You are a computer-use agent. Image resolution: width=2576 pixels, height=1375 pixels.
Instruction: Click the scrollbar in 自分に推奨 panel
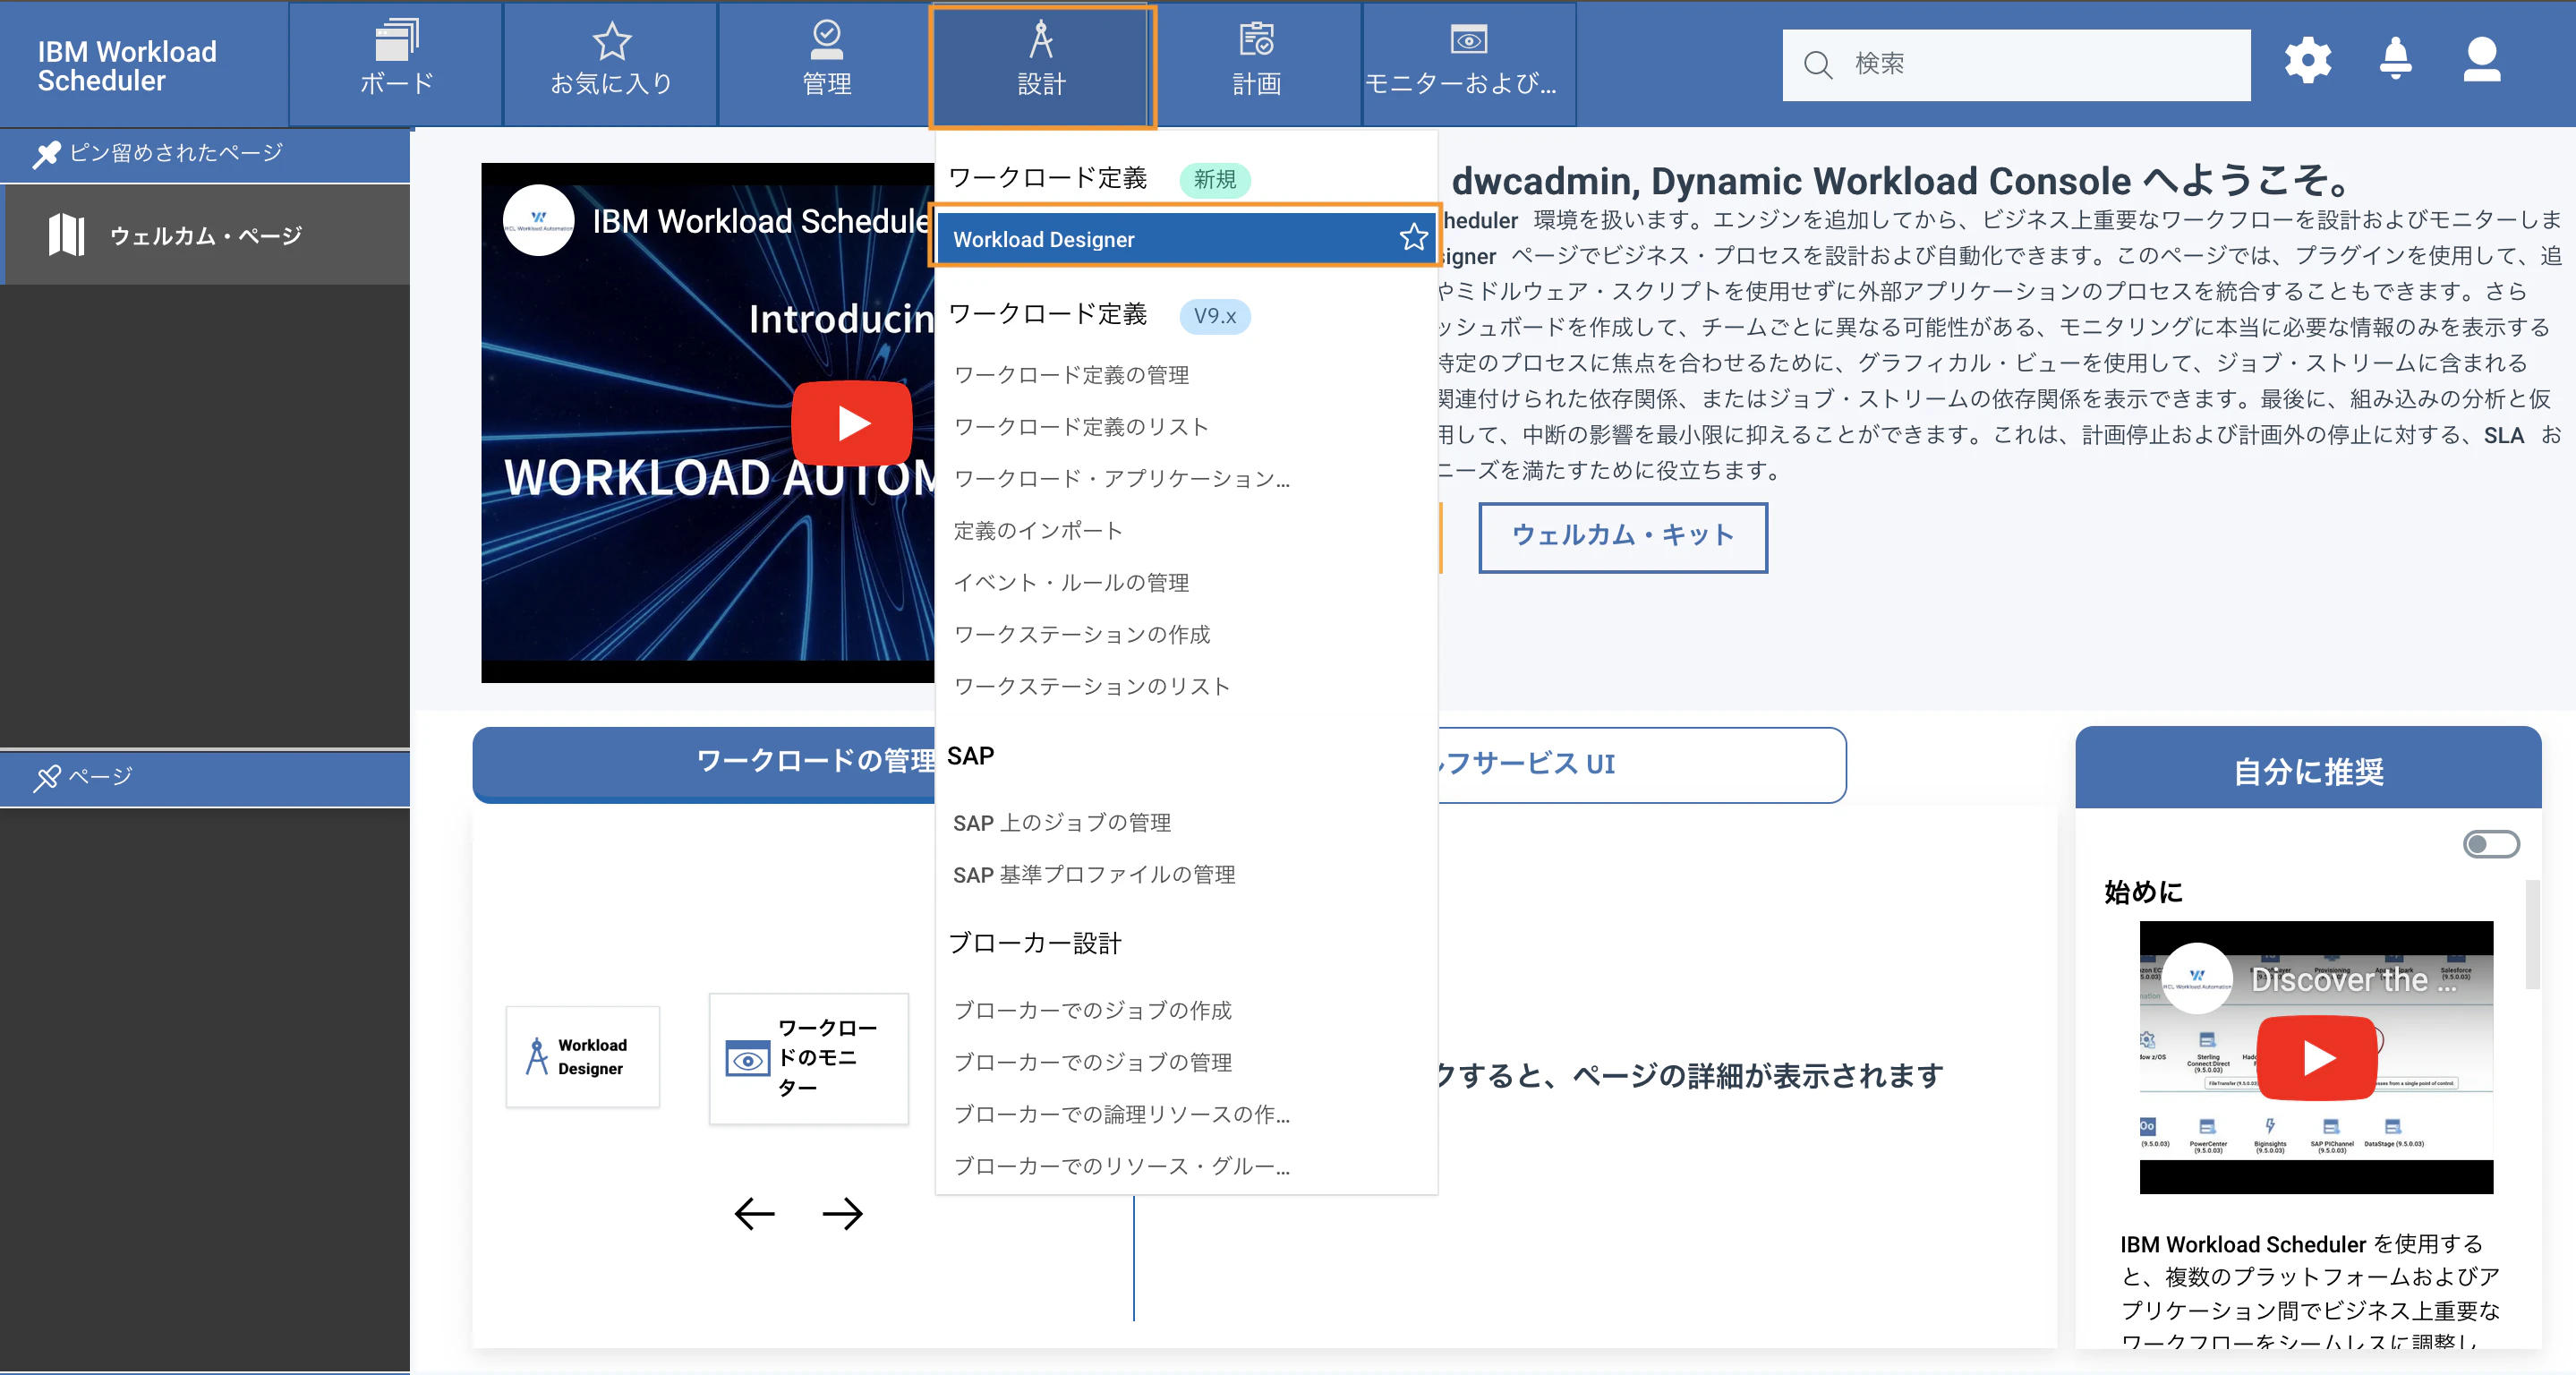pyautogui.click(x=2531, y=934)
